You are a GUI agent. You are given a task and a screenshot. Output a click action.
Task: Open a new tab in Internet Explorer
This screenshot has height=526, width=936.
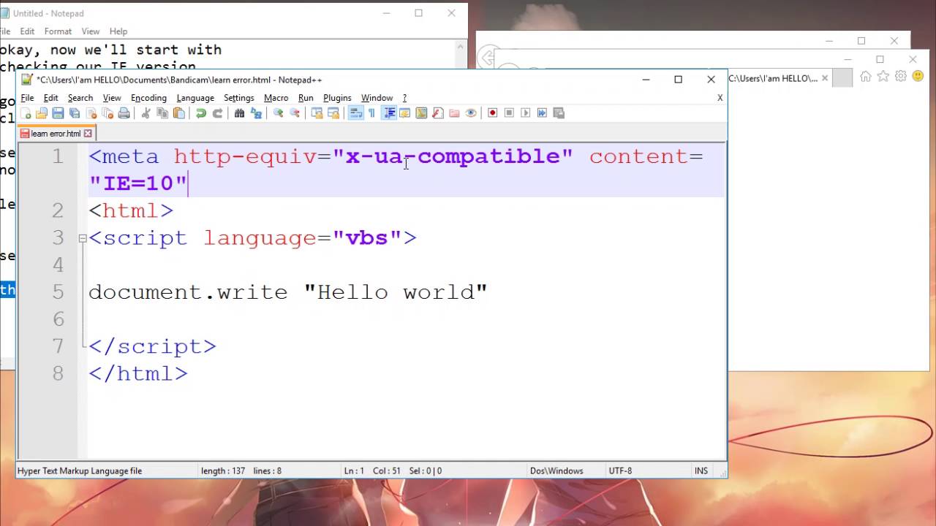842,78
